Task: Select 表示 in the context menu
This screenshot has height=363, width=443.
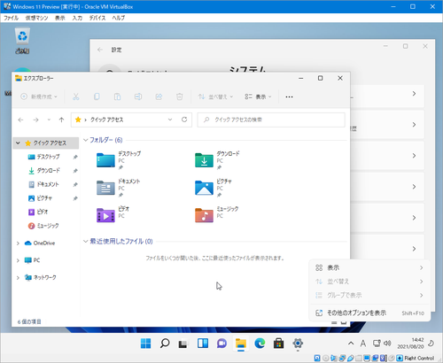Action: coord(369,267)
